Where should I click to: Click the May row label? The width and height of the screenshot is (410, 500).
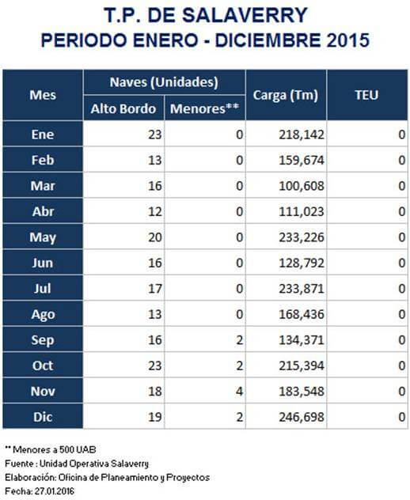(43, 237)
